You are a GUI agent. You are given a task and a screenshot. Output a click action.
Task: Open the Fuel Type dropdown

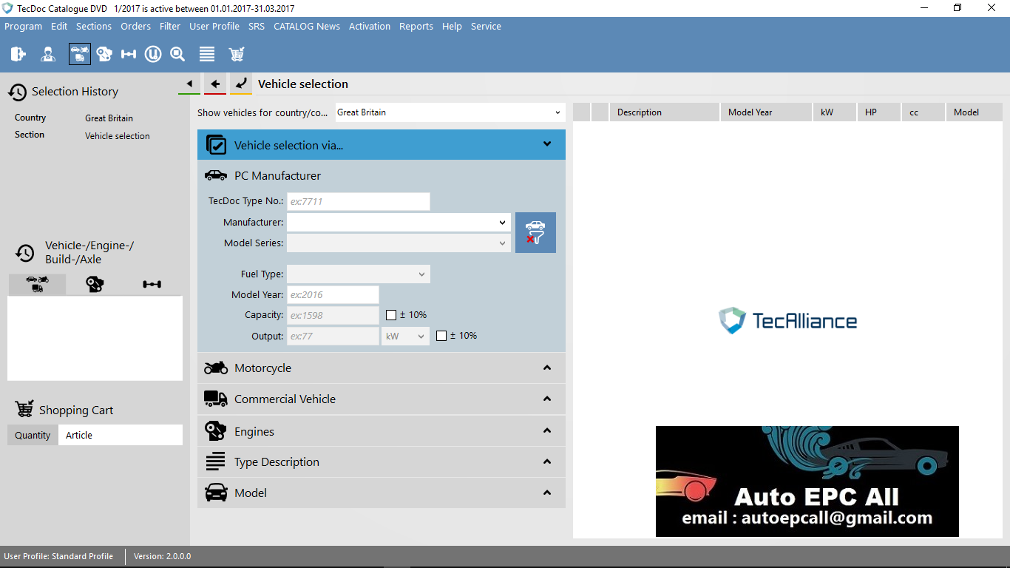[x=358, y=274]
